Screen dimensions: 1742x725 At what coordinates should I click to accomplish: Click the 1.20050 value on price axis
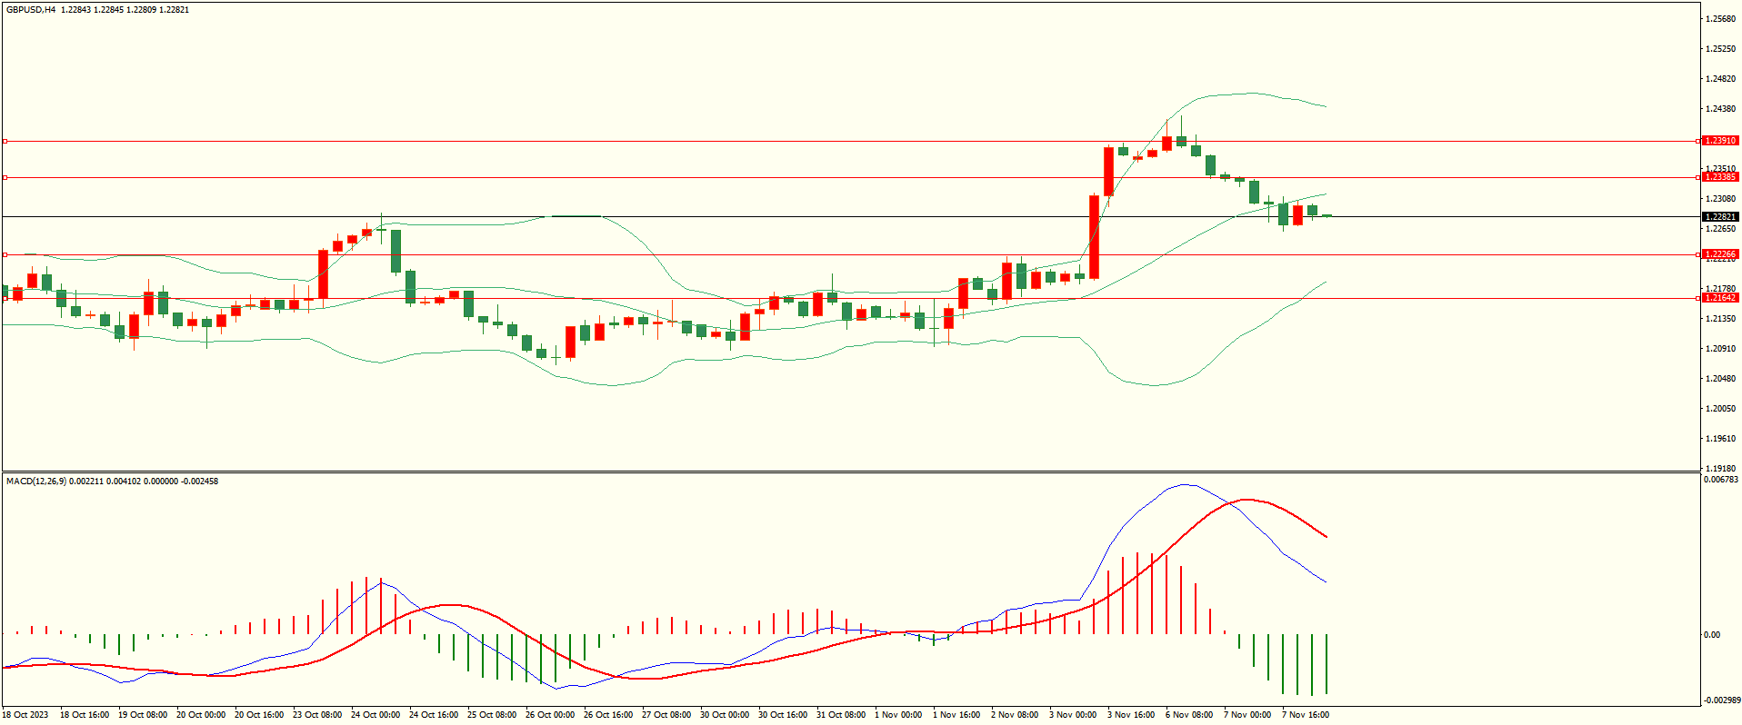pyautogui.click(x=1721, y=409)
